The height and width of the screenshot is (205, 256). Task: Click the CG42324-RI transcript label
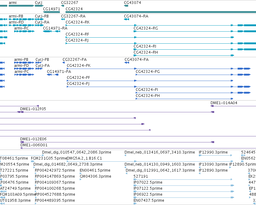pos(145,46)
